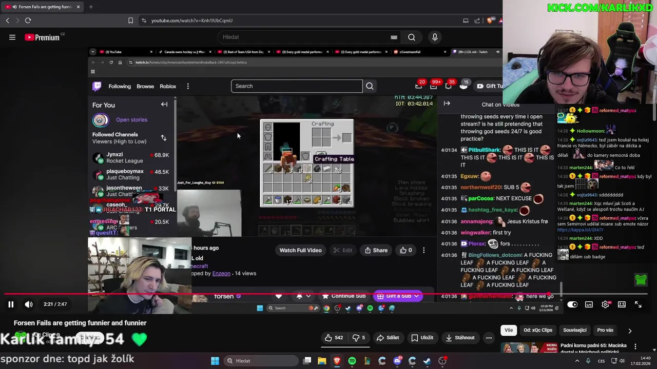Open a new browser tab with the plus icon
This screenshot has height=369, width=657.
tap(91, 7)
